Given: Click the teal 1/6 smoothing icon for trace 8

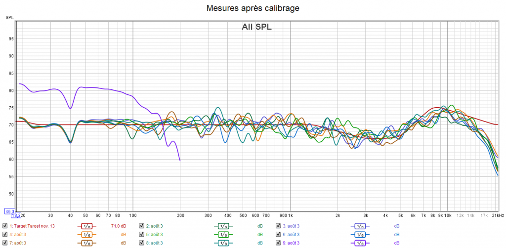Looking at the screenshot, I should (222, 243).
